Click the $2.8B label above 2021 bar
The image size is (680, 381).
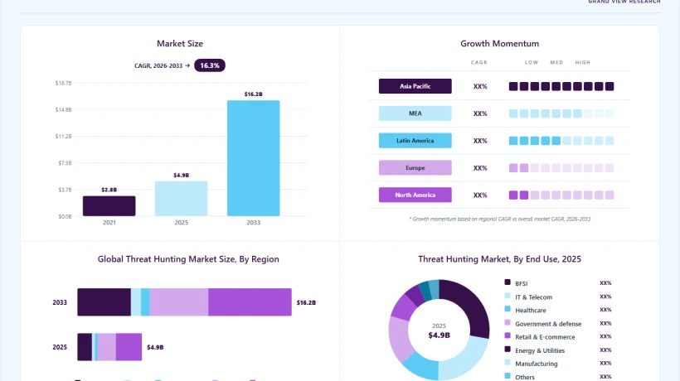(109, 190)
